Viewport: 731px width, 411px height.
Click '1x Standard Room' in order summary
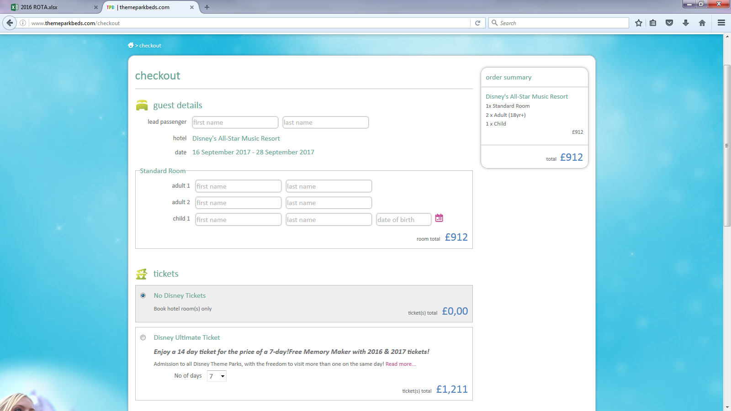(x=508, y=106)
